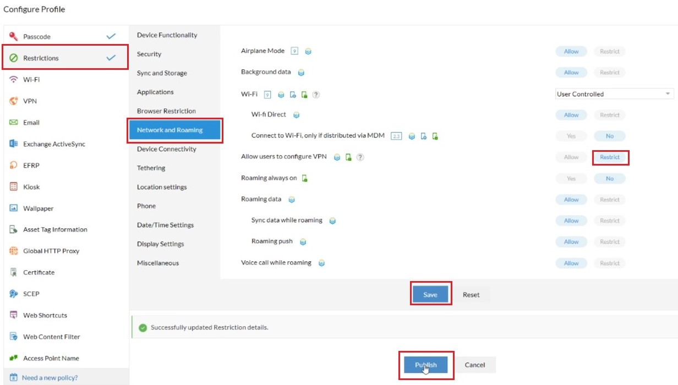Image resolution: width=678 pixels, height=385 pixels.
Task: Choose Yes for Wi-Fi only via MDM
Action: point(571,136)
